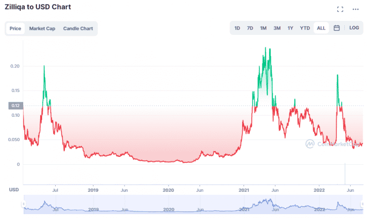Switch to the Price tab
Screen dimensions: 368x218
pos(15,29)
